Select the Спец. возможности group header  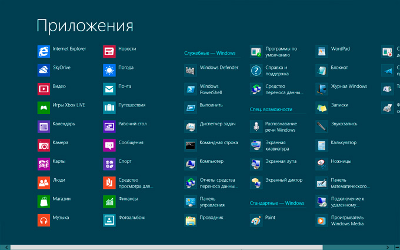[271, 109]
